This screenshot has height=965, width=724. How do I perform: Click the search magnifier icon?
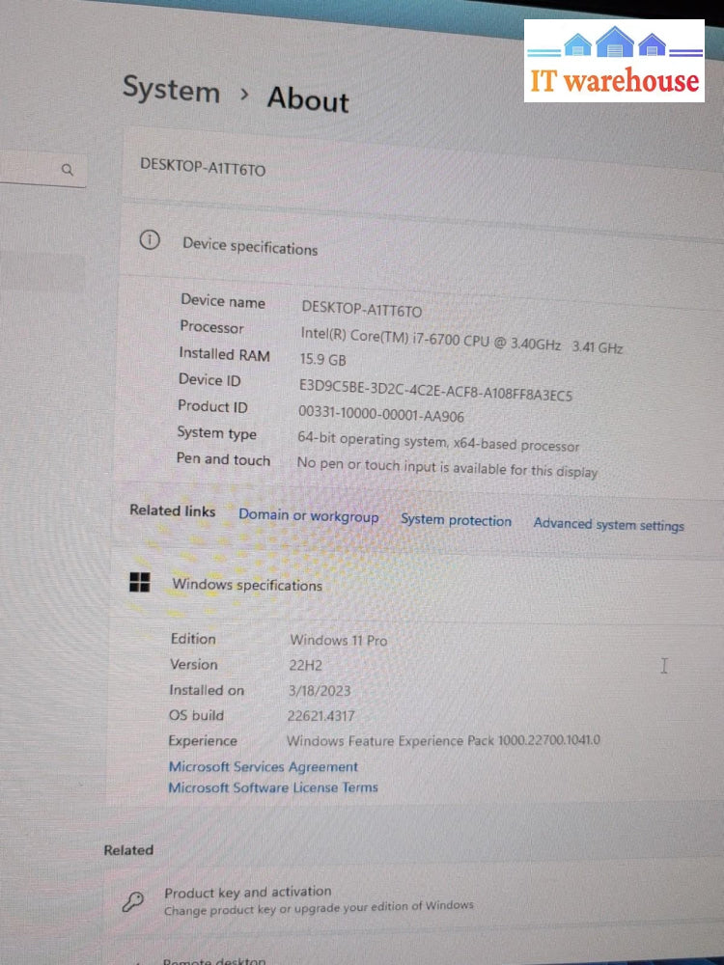[x=68, y=169]
